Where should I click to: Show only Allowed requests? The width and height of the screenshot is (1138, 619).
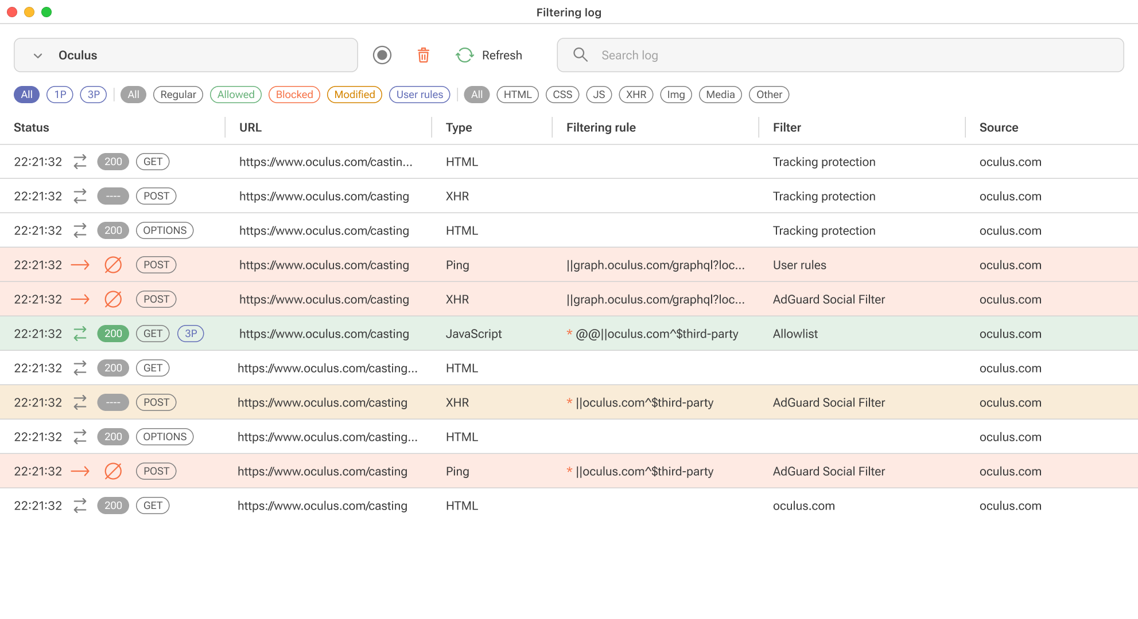point(236,95)
